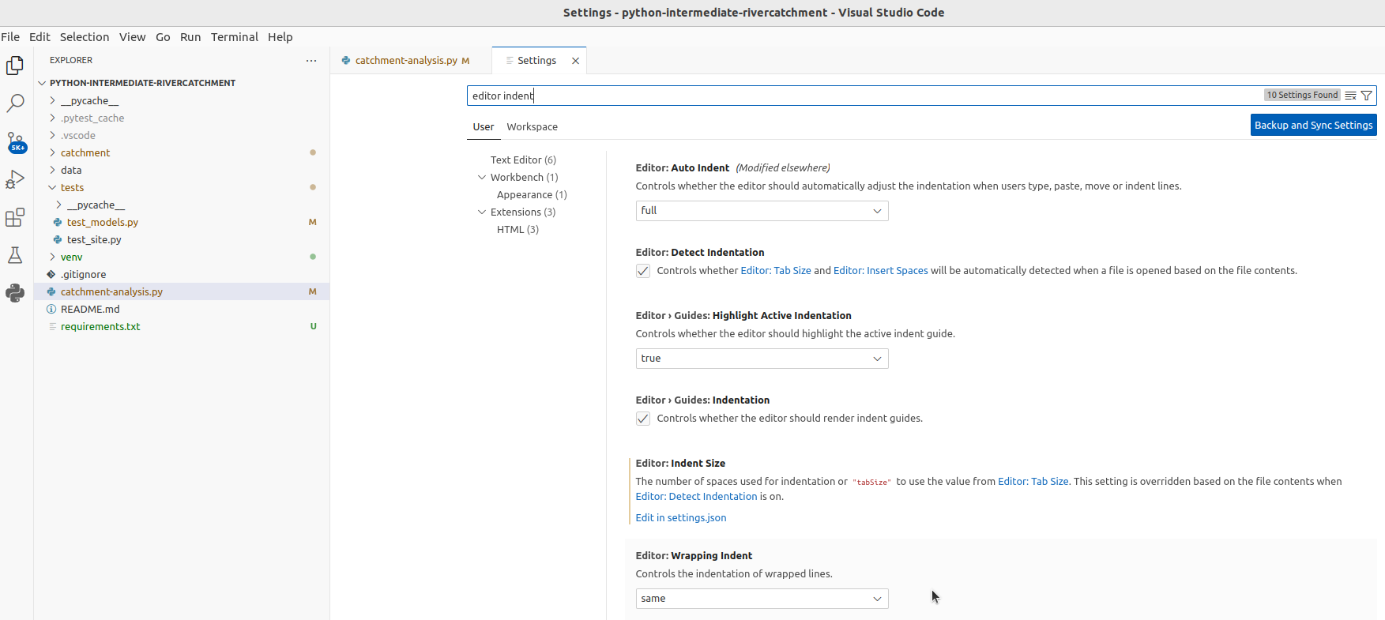The width and height of the screenshot is (1385, 620).
Task: Click the settings search input field
Action: pos(865,96)
